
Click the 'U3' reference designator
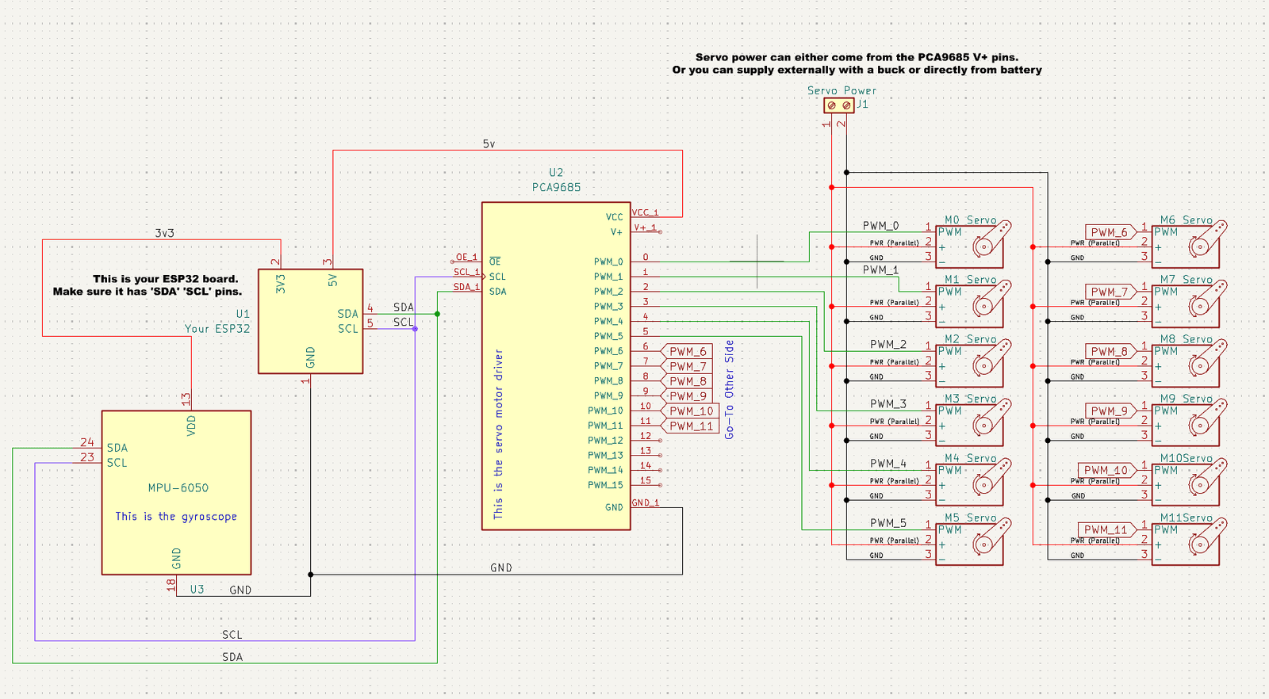197,590
